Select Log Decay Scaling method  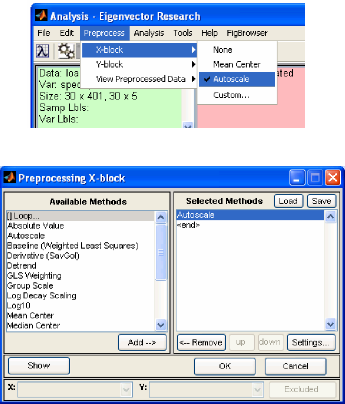[81, 296]
